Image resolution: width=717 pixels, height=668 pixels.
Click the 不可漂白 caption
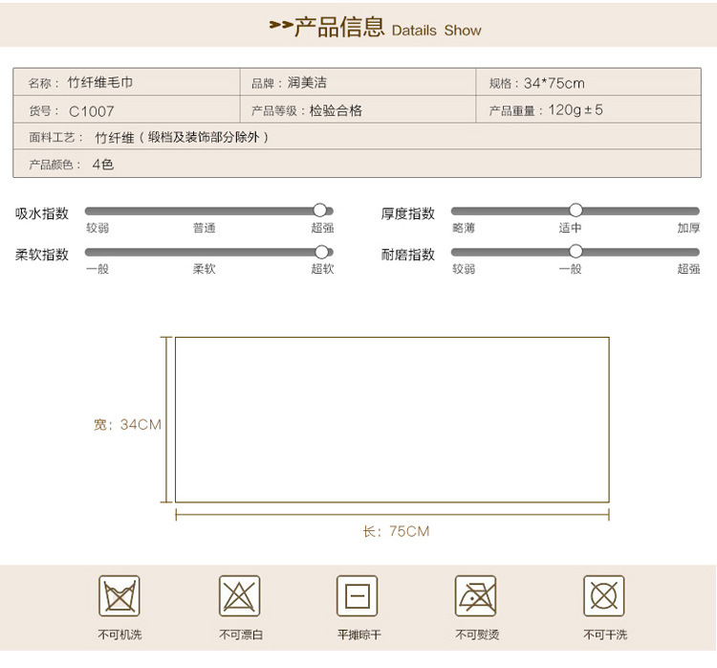click(241, 635)
